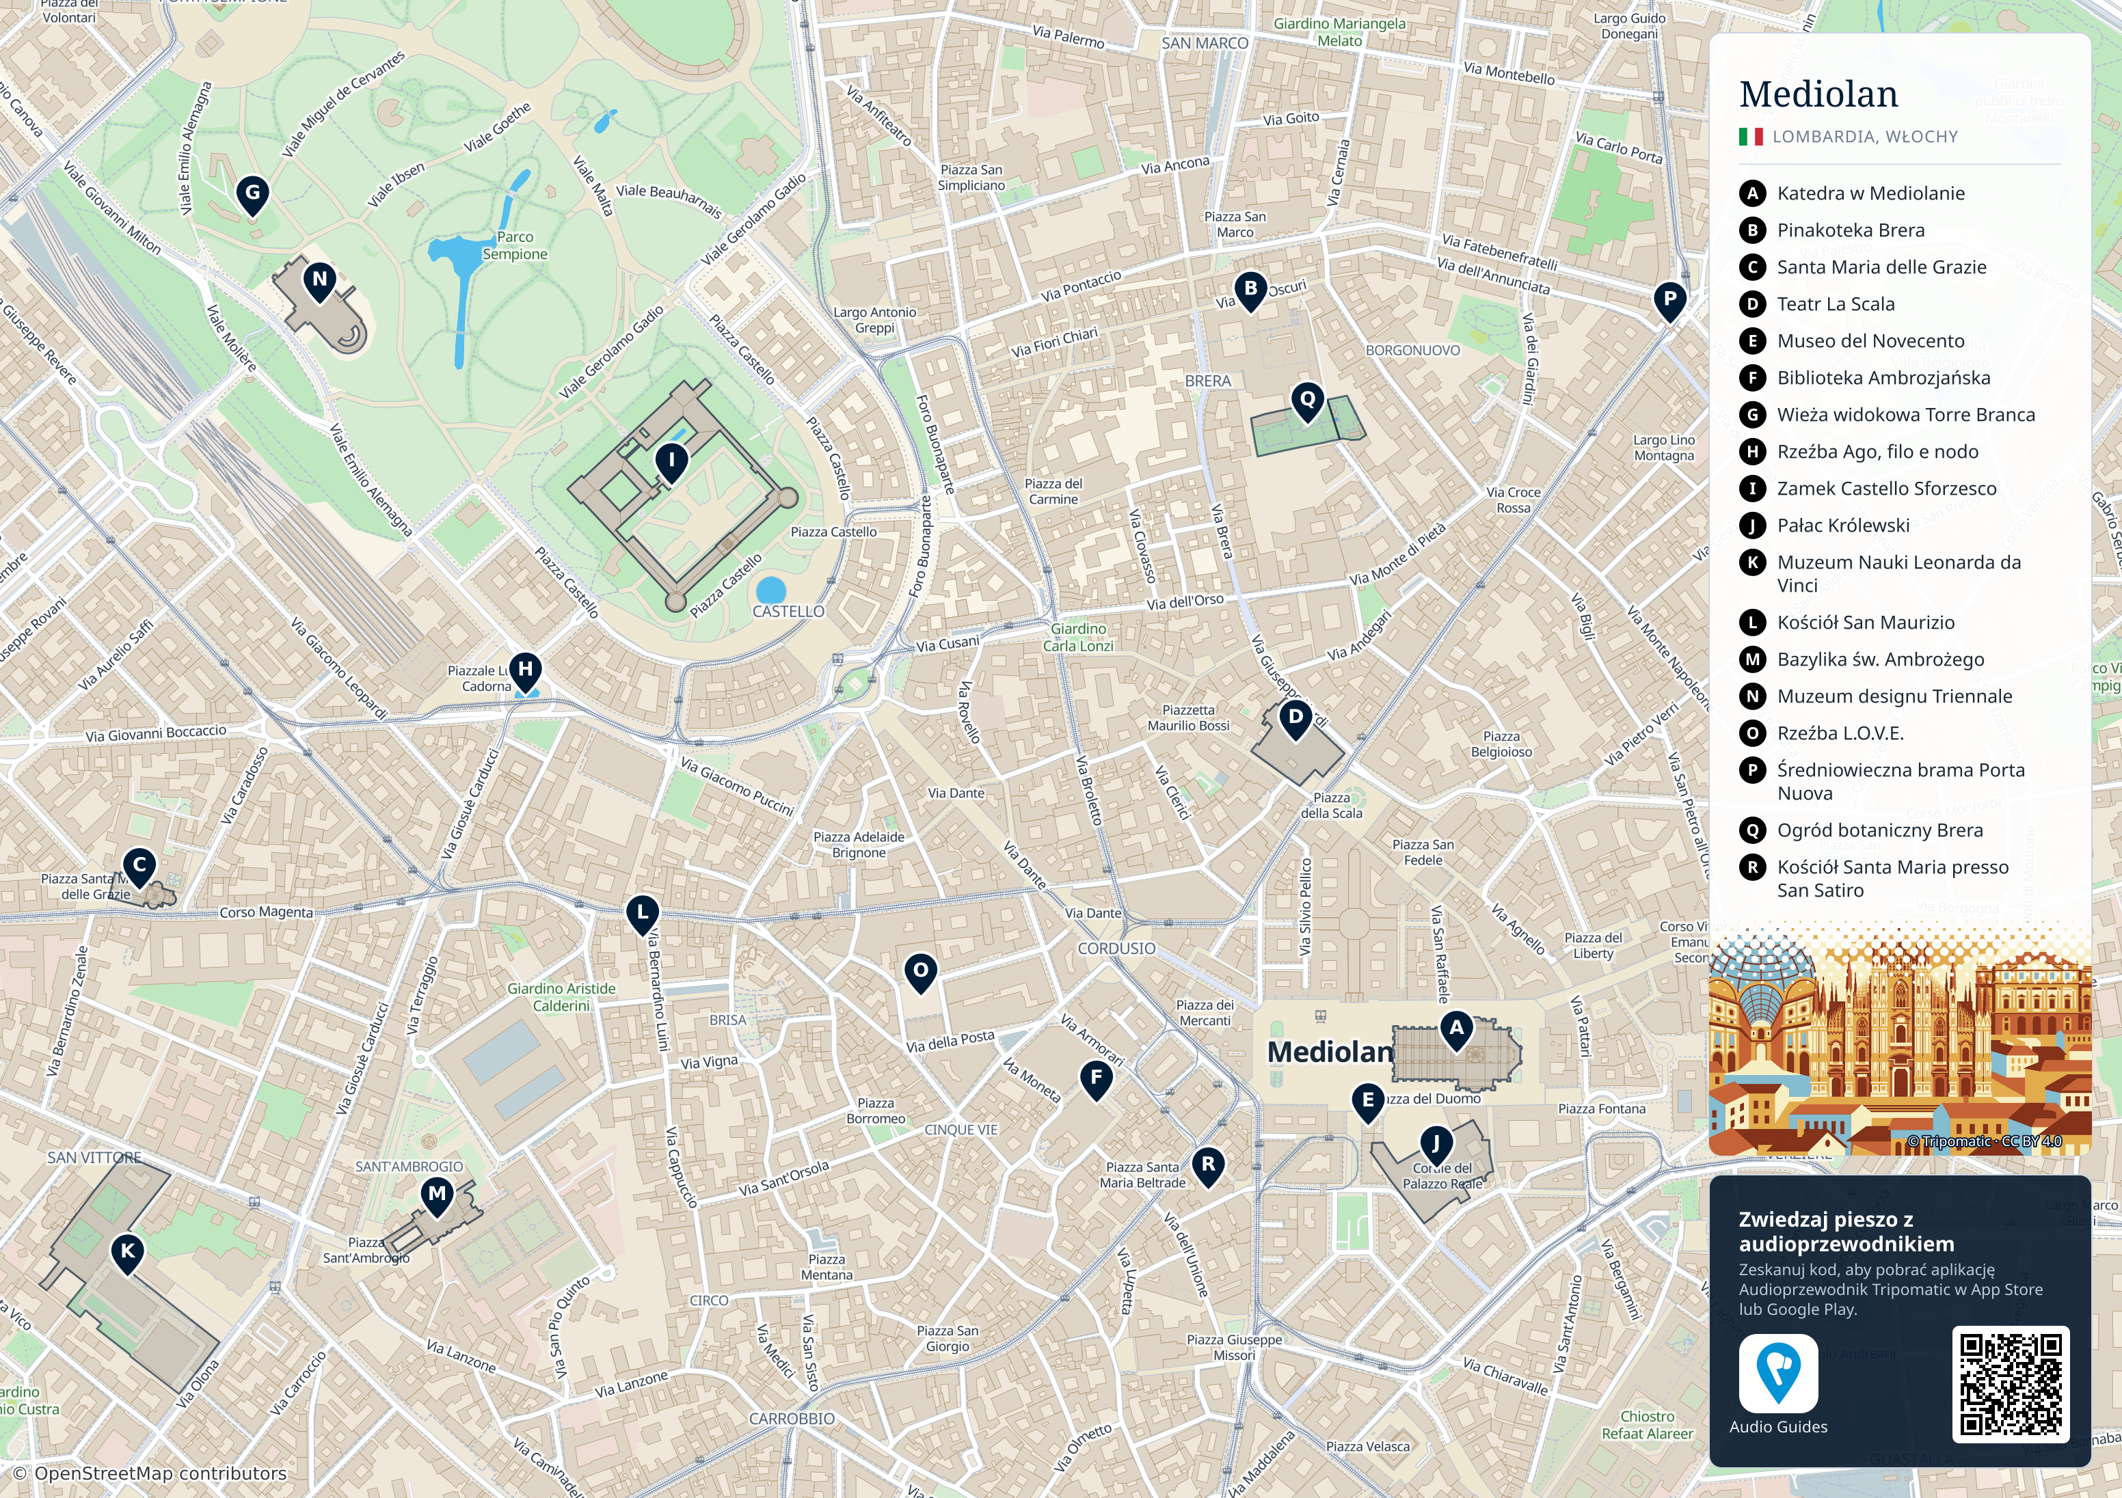Image resolution: width=2122 pixels, height=1498 pixels.
Task: Click legend text Ogród botaniczny Brera
Action: click(1880, 831)
